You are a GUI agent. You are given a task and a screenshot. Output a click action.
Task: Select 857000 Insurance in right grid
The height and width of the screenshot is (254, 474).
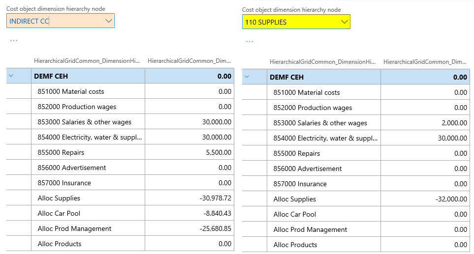(x=300, y=184)
